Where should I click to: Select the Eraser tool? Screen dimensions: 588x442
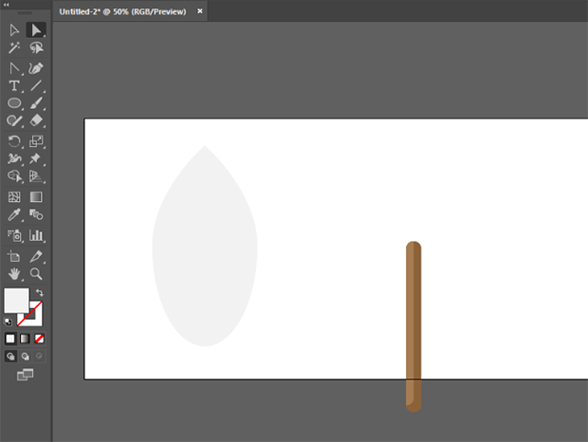click(x=36, y=121)
